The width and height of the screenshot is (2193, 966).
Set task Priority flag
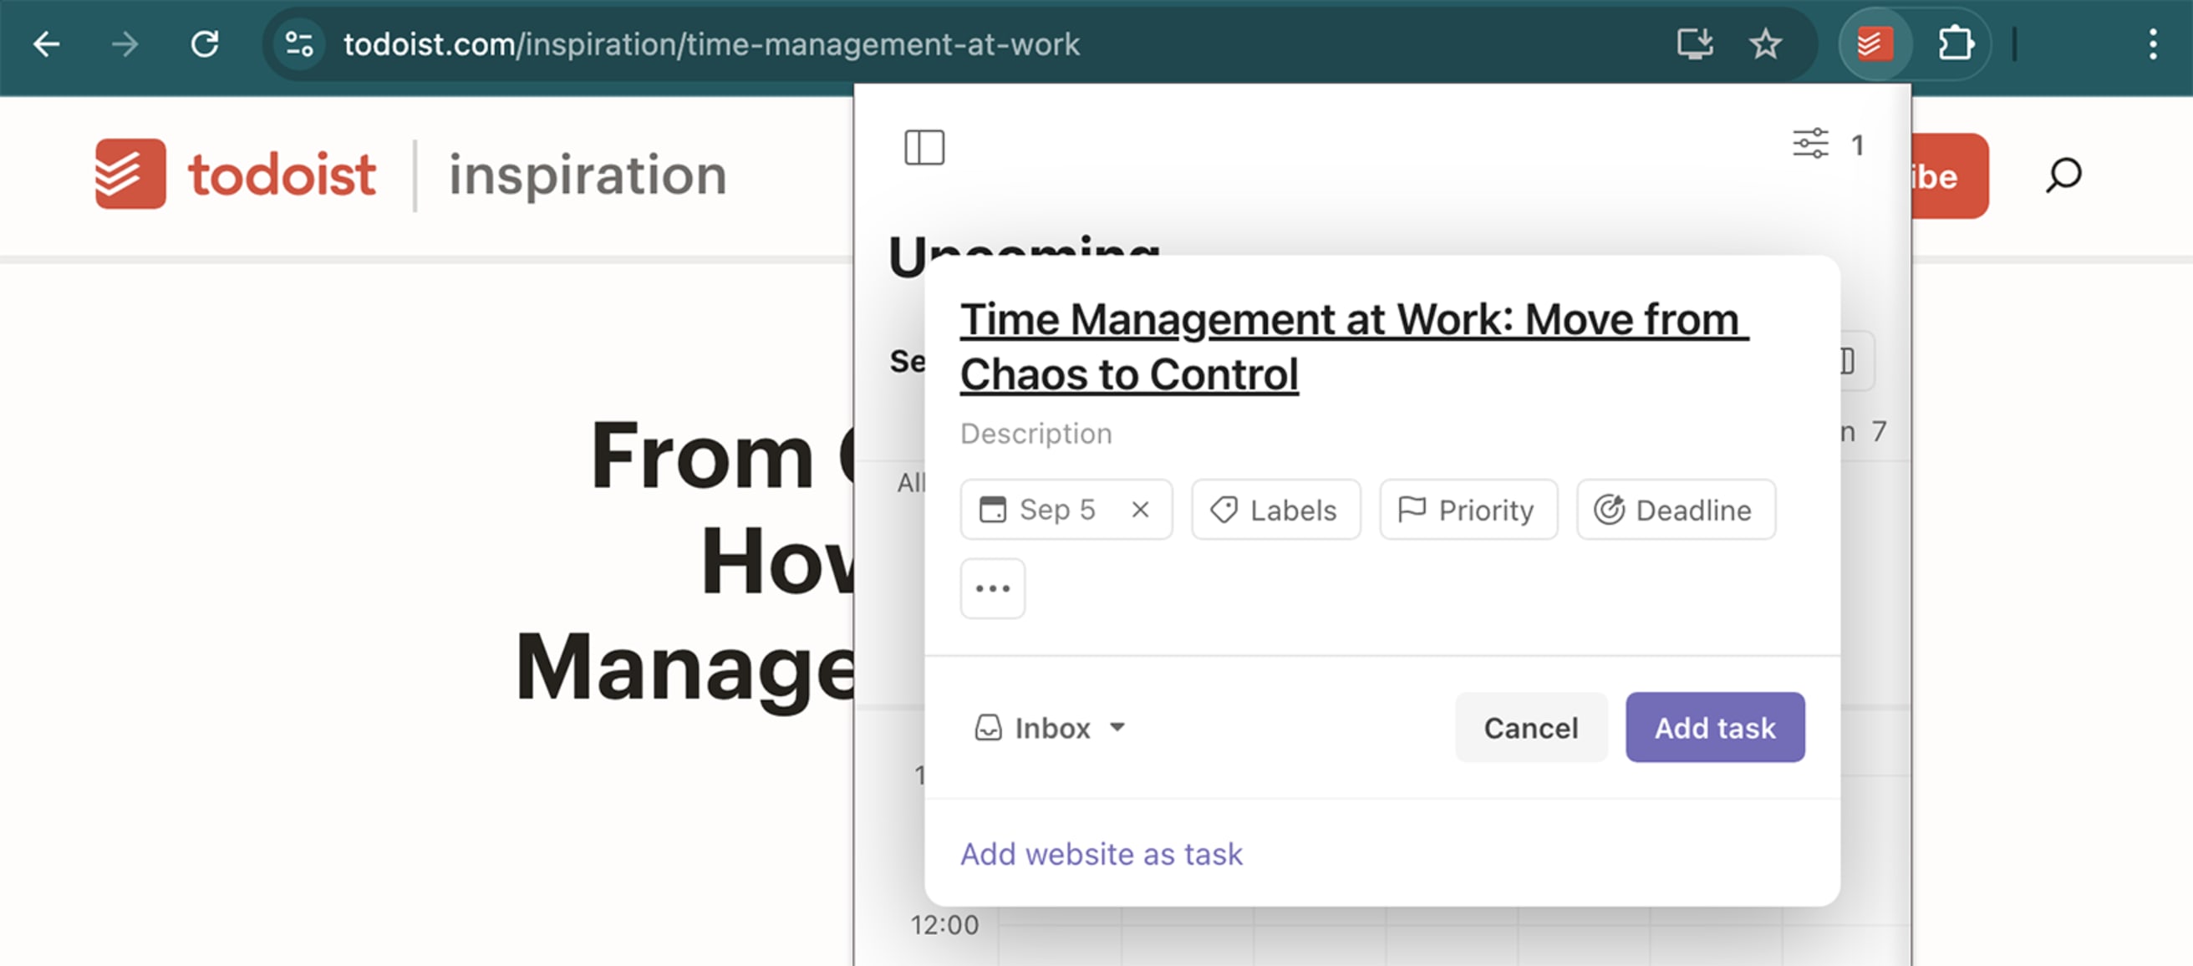pos(1468,509)
